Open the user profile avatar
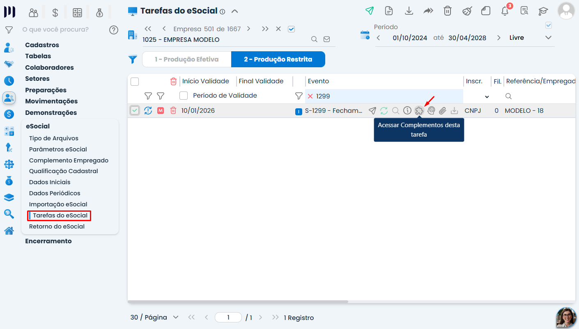The height and width of the screenshot is (329, 579). pos(566,11)
